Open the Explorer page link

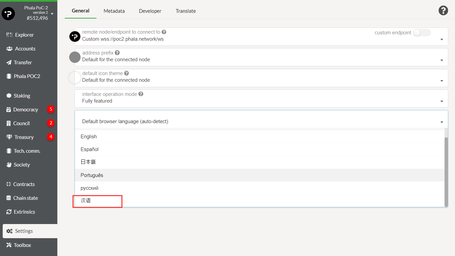(x=24, y=35)
